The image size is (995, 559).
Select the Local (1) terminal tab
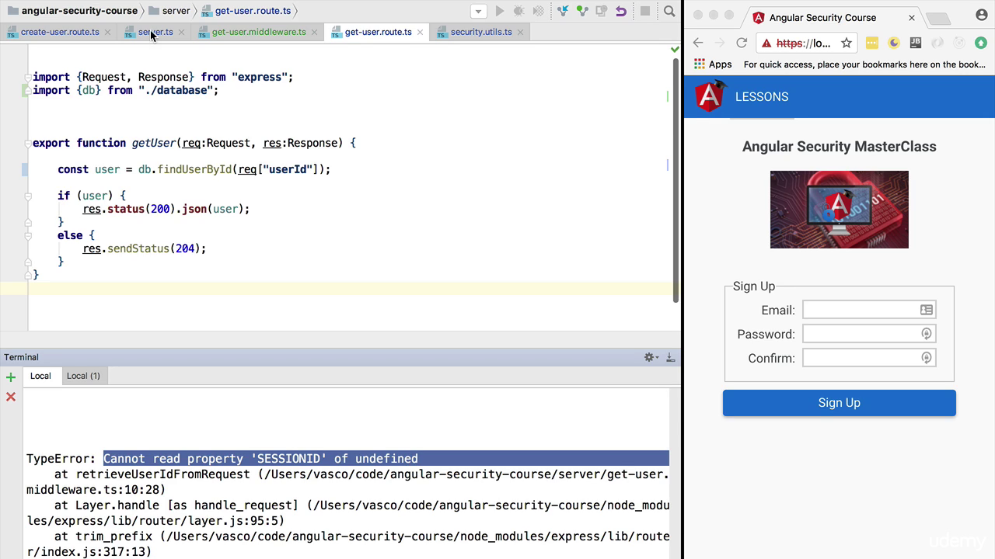click(83, 376)
